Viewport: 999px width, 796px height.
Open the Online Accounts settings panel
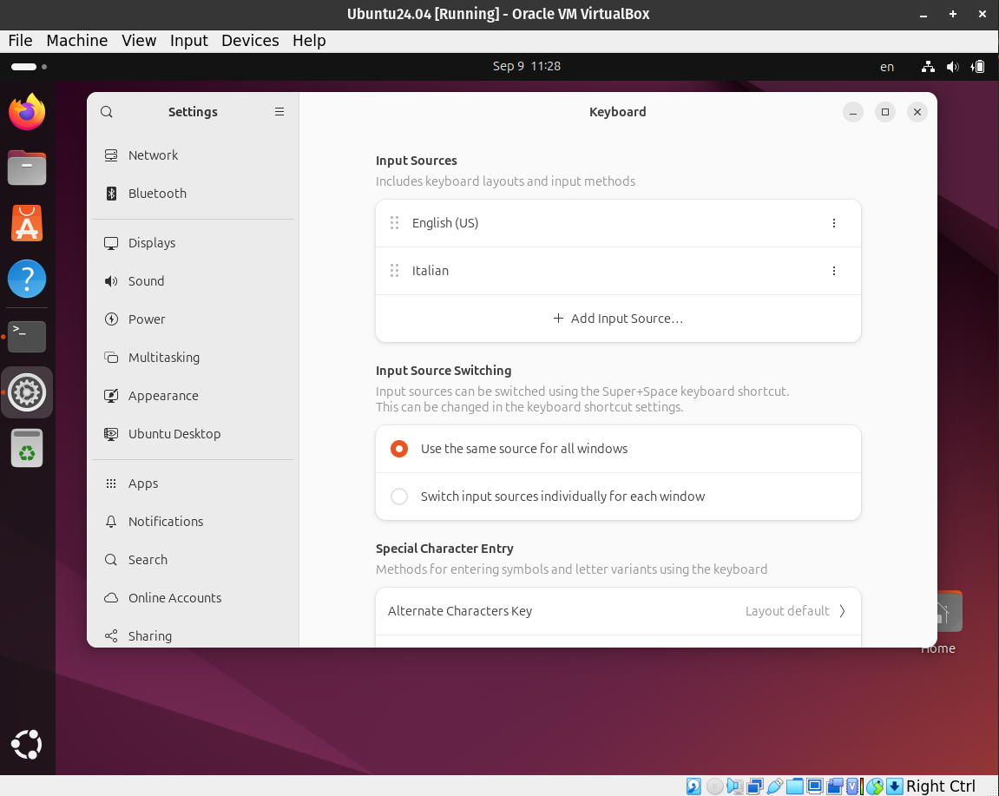tap(174, 598)
